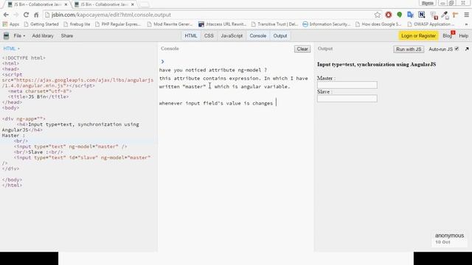Close the second JS Bin tab
The height and width of the screenshot is (265, 472).
click(133, 4)
